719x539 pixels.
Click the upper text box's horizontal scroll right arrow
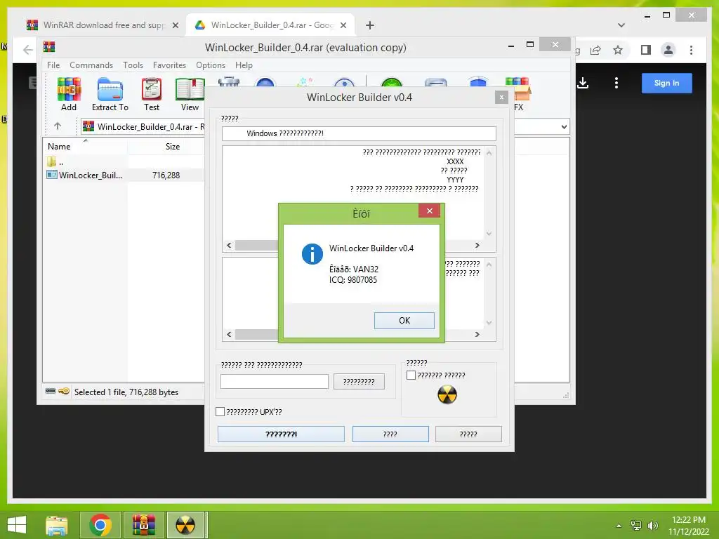click(x=477, y=245)
